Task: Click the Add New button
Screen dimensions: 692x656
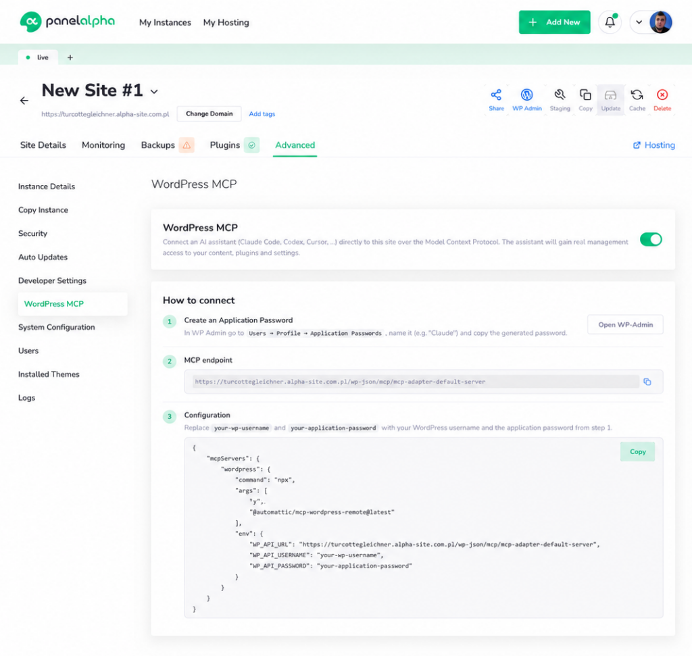Action: [x=554, y=22]
